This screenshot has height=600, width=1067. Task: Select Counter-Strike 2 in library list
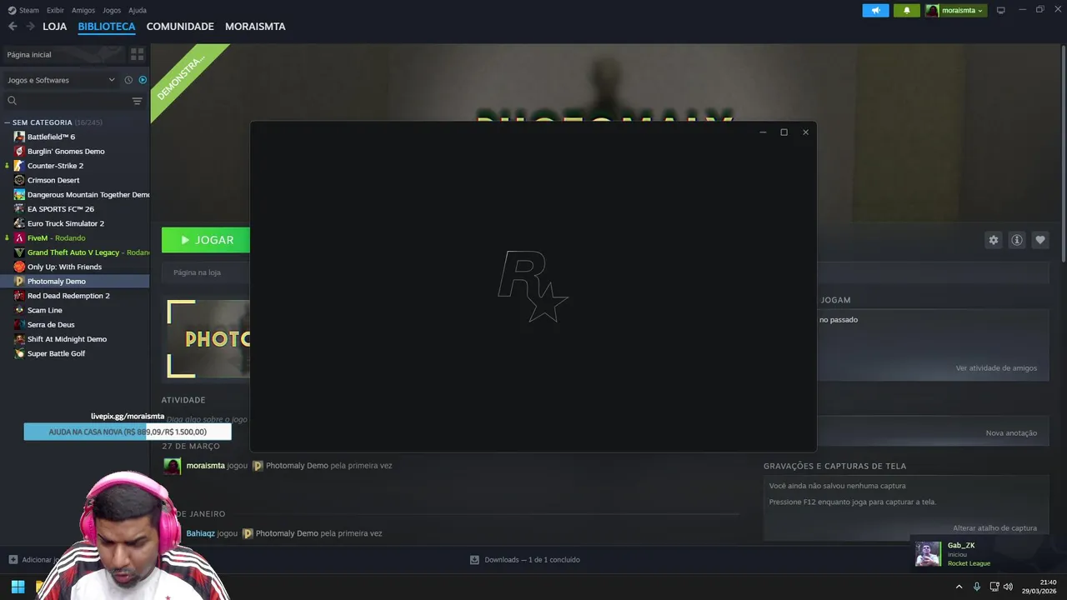click(x=75, y=166)
